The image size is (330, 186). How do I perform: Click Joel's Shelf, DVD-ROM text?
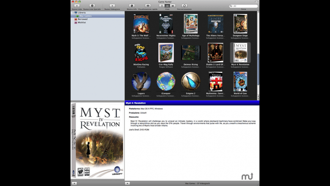point(139,130)
